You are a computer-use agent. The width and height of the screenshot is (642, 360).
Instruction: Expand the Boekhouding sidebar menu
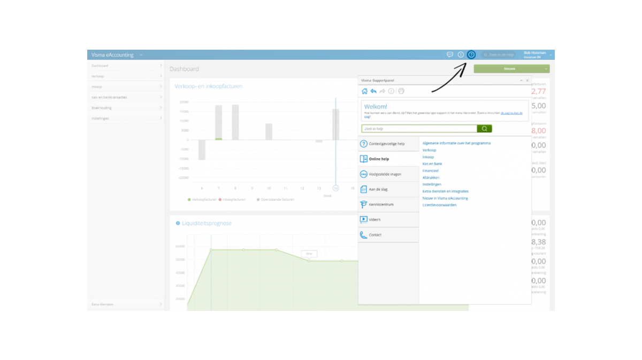[x=126, y=108]
